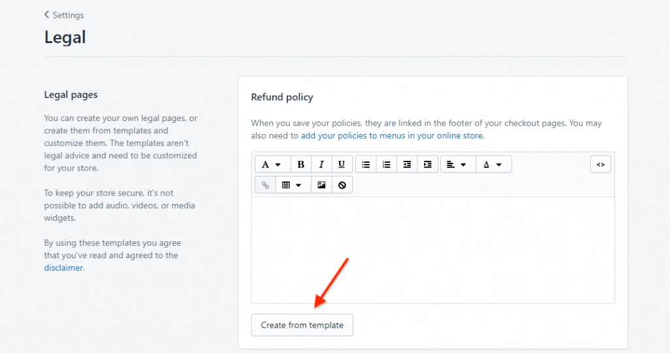The image size is (670, 353).
Task: Click the indent button
Action: [x=428, y=164]
